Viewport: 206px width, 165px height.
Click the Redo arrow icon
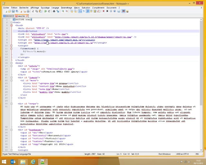[x=49, y=11]
